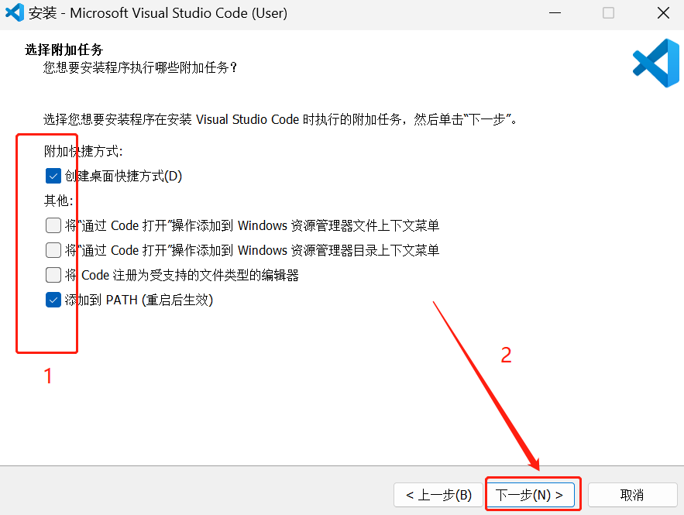This screenshot has width=684, height=515.
Task: Click the VS Code icon in the title bar
Action: click(x=14, y=12)
